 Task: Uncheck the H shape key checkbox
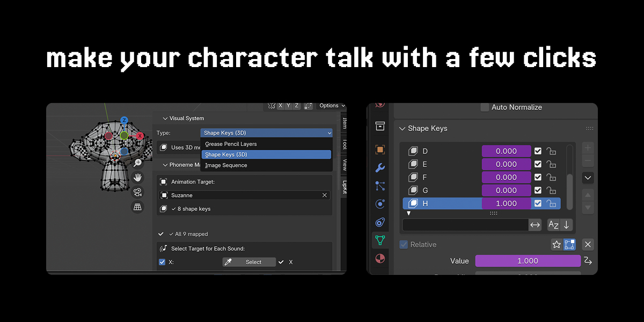coord(538,203)
